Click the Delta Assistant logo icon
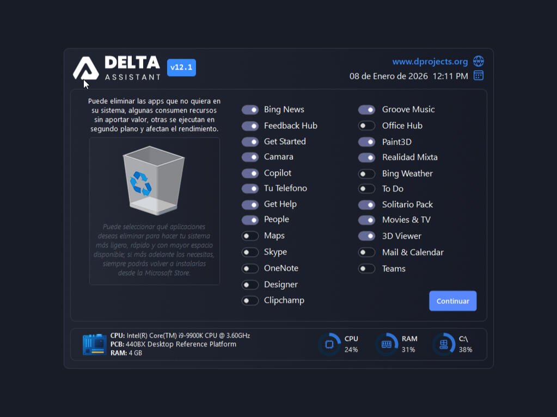This screenshot has width=557, height=417. click(x=86, y=69)
